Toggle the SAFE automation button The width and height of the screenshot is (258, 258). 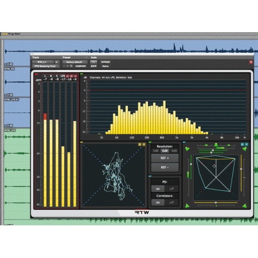point(93,66)
